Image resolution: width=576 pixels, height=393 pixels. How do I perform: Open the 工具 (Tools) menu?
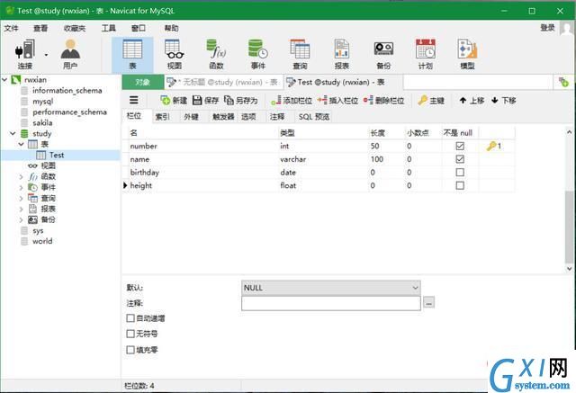(x=109, y=28)
